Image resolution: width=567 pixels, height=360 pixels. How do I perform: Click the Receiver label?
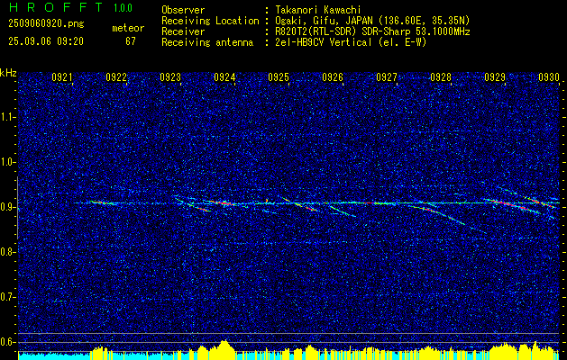tap(183, 31)
